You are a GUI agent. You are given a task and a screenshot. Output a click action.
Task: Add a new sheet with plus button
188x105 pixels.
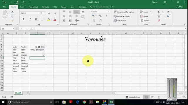(x=28, y=93)
